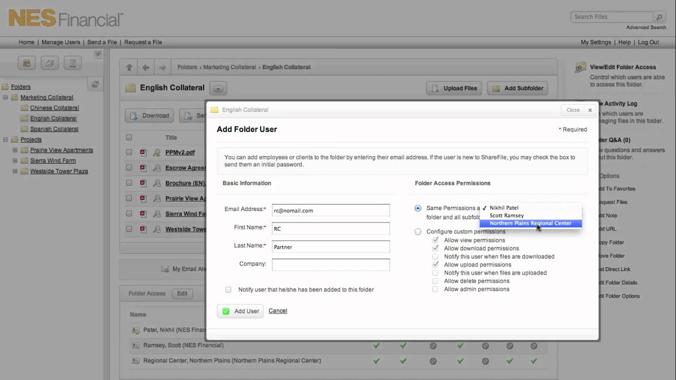Viewport: 676px width, 380px height.
Task: Click the refresh folder tree icon
Action: point(95,84)
